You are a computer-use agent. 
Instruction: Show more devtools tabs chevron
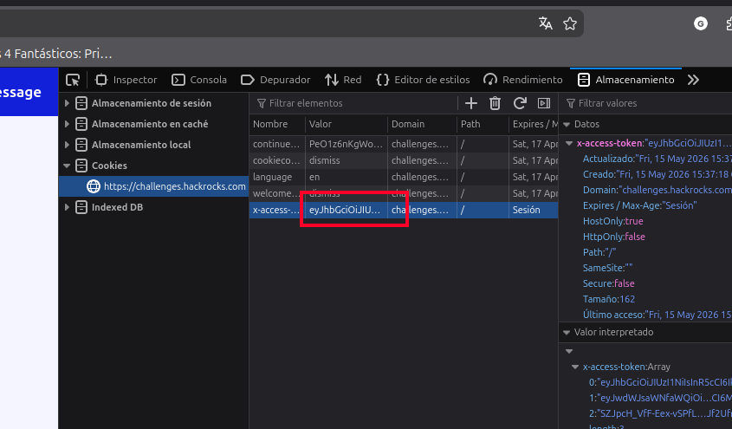693,80
